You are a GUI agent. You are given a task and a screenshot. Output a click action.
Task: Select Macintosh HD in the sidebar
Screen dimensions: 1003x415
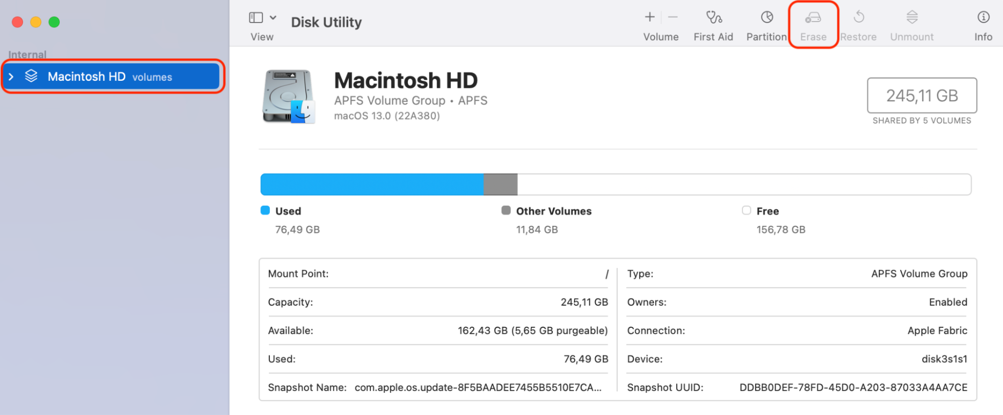pos(112,76)
